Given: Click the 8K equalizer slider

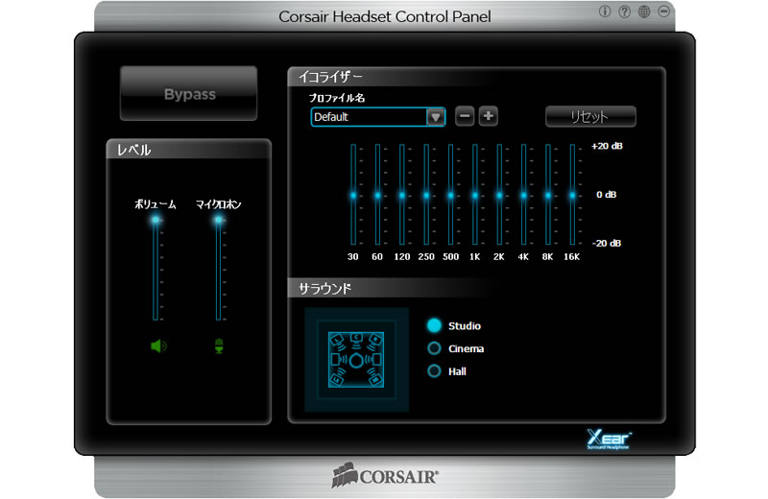Looking at the screenshot, I should point(547,195).
